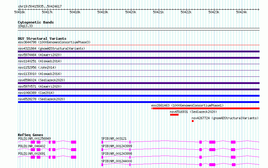Click the RefSeq Genes track title
268x168 pixels.
(x=30, y=135)
